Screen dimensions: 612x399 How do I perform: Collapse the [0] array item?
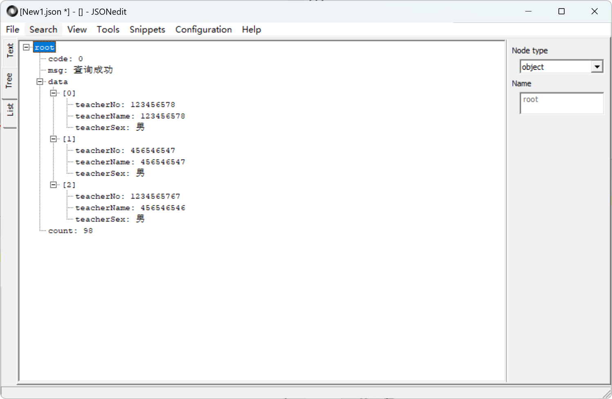(x=53, y=93)
